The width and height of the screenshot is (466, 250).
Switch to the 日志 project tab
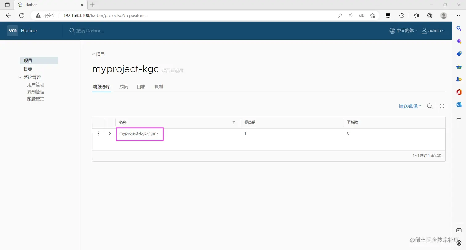coord(141,87)
